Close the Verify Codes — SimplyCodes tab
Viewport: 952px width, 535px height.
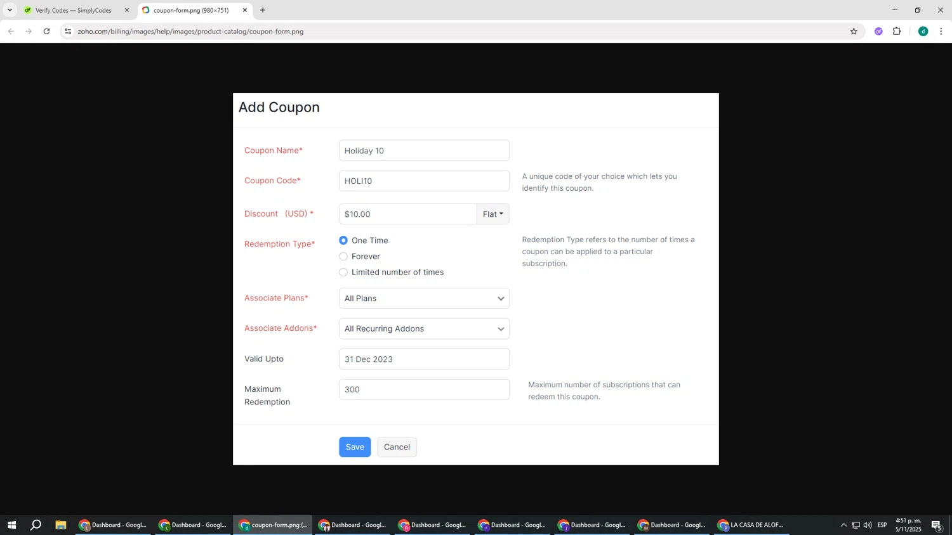click(126, 10)
